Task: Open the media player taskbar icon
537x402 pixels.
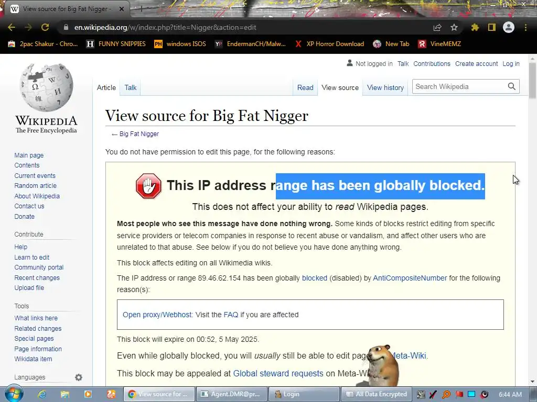Action: (88, 394)
